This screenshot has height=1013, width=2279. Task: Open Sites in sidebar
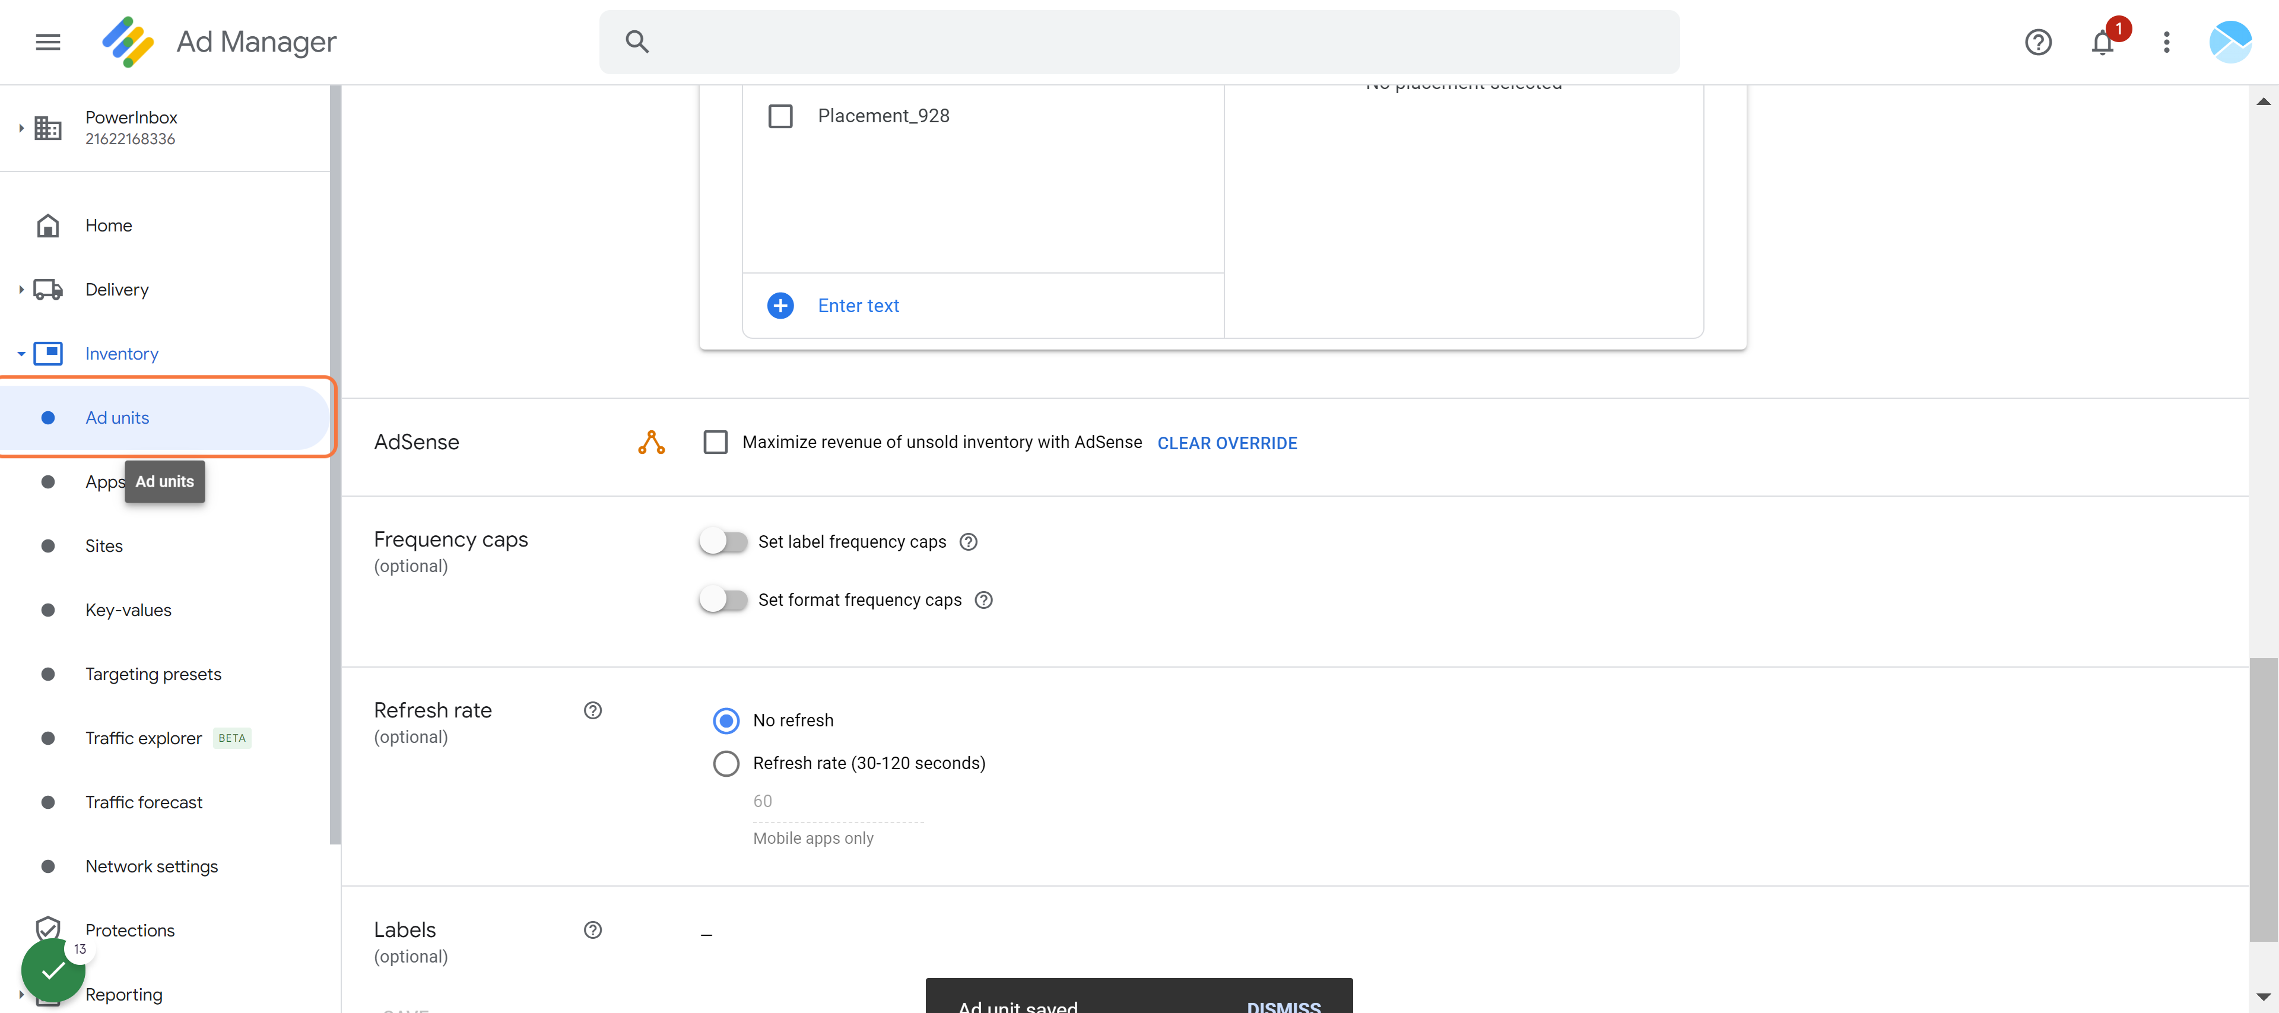tap(103, 546)
